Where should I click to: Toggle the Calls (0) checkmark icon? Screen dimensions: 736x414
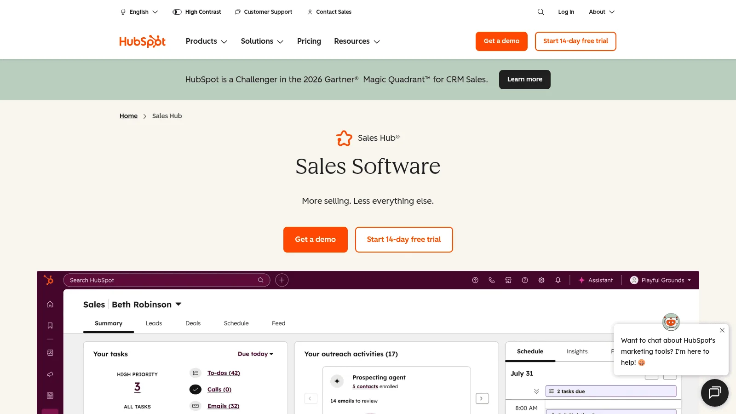pyautogui.click(x=195, y=390)
